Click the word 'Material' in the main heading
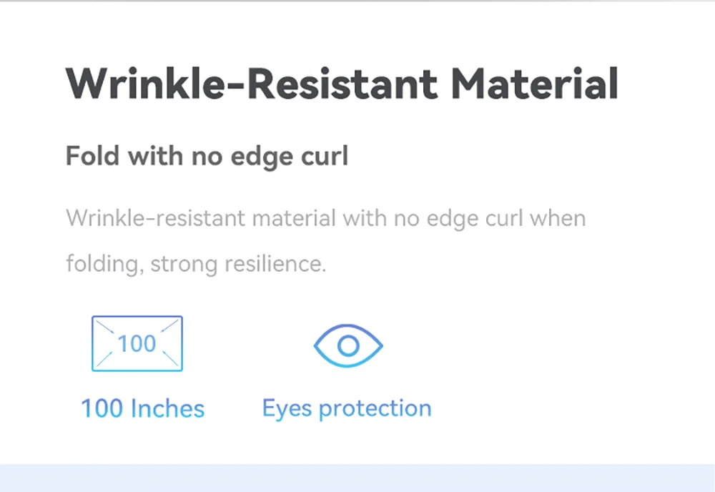 [534, 84]
